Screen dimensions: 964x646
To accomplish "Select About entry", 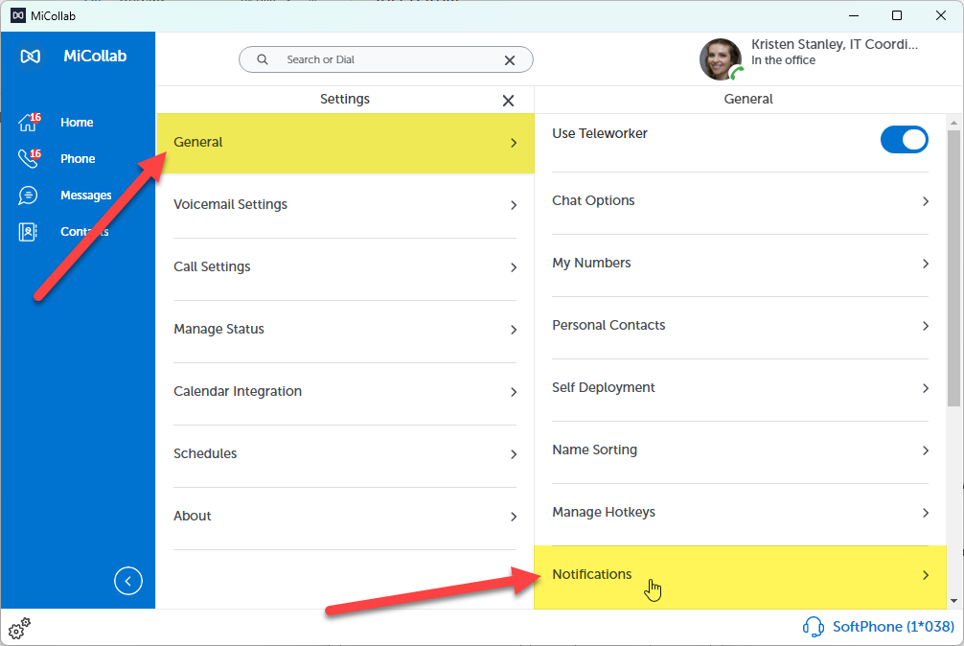I will pos(345,517).
